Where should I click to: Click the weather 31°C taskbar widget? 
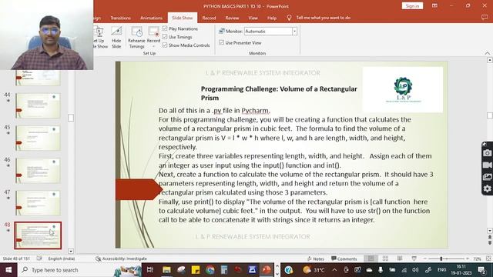(x=314, y=270)
